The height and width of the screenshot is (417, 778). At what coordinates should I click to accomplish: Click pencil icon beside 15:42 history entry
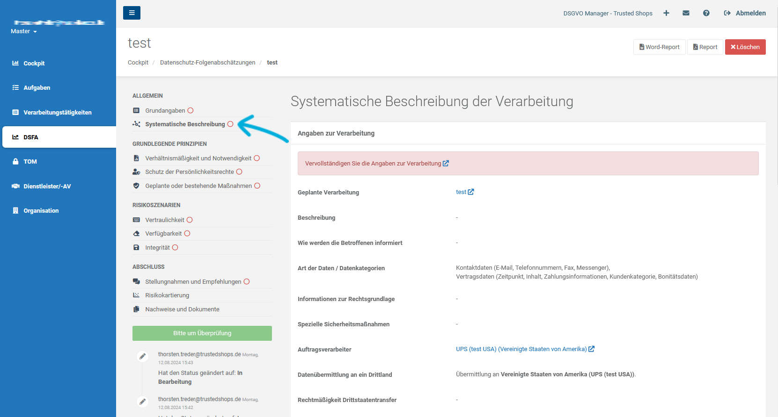(x=143, y=401)
